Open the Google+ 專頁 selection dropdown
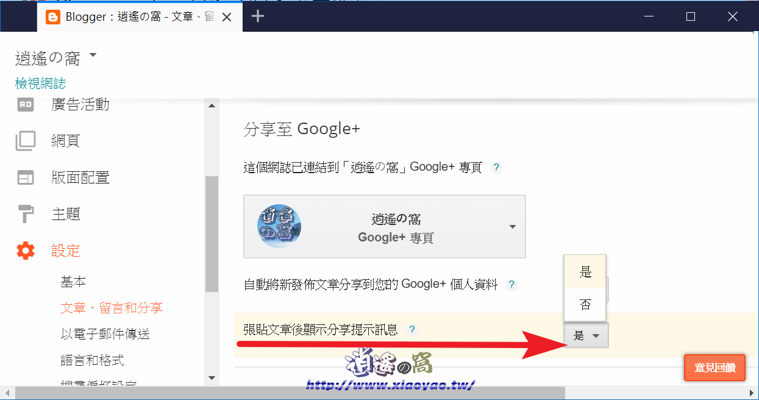The image size is (759, 400). [385, 226]
